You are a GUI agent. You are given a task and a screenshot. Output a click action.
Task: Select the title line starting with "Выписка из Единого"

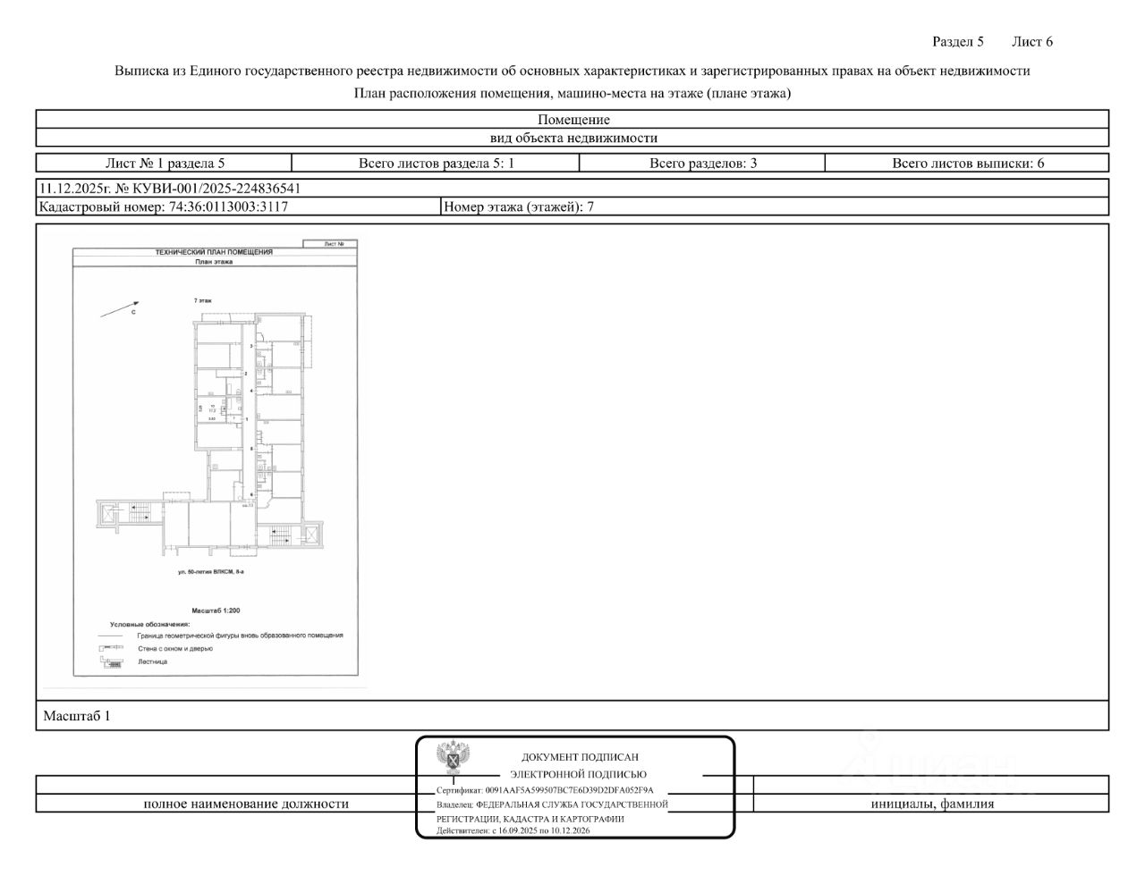point(572,71)
